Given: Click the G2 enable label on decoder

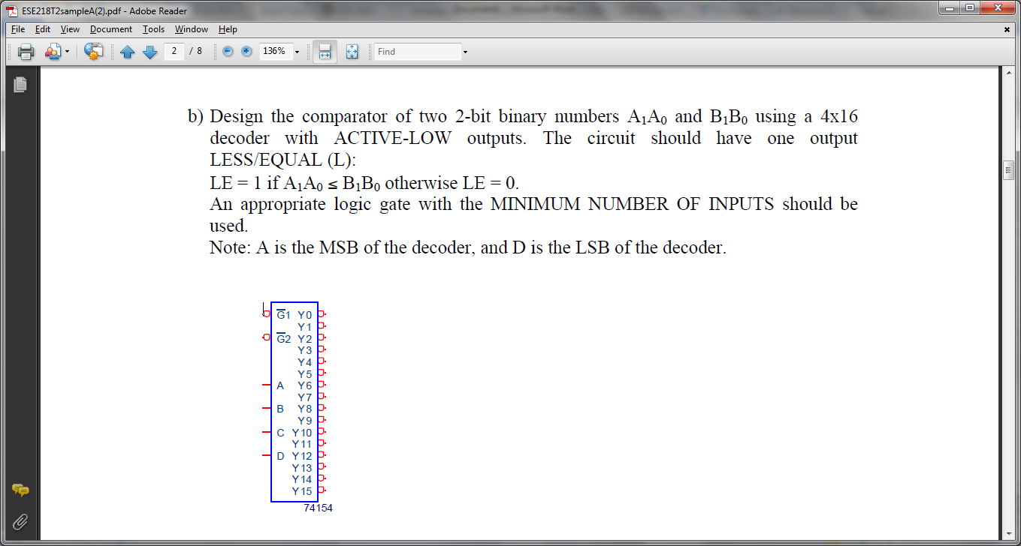Looking at the screenshot, I should [283, 338].
